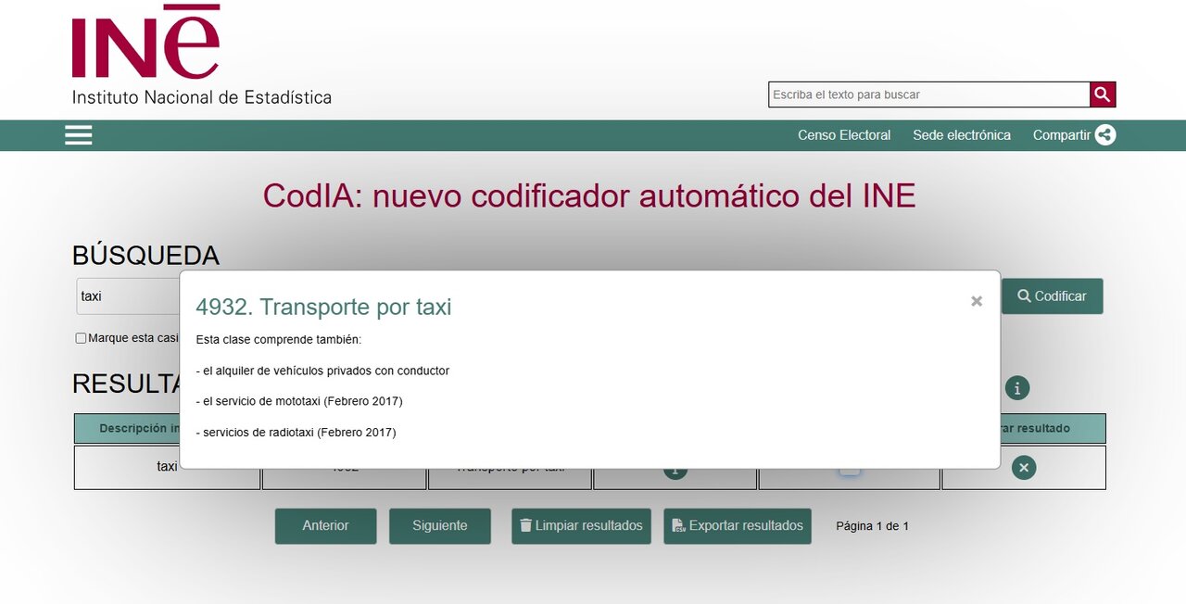Click Exportar resultados button

click(x=738, y=526)
